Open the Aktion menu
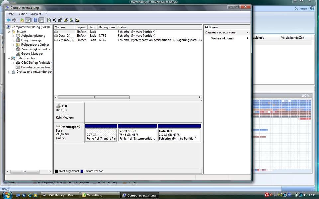The height and width of the screenshot is (199, 319). click(23, 14)
